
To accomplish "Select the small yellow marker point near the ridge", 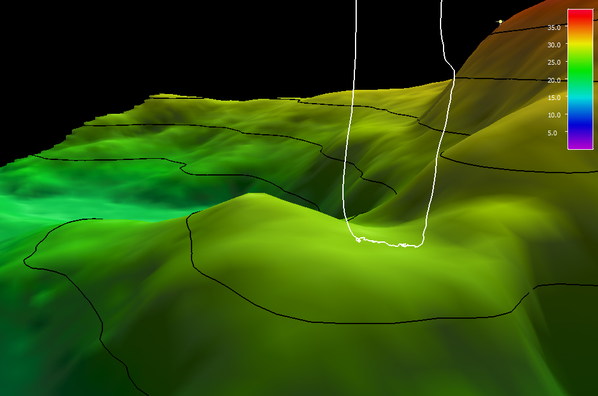I will point(500,22).
